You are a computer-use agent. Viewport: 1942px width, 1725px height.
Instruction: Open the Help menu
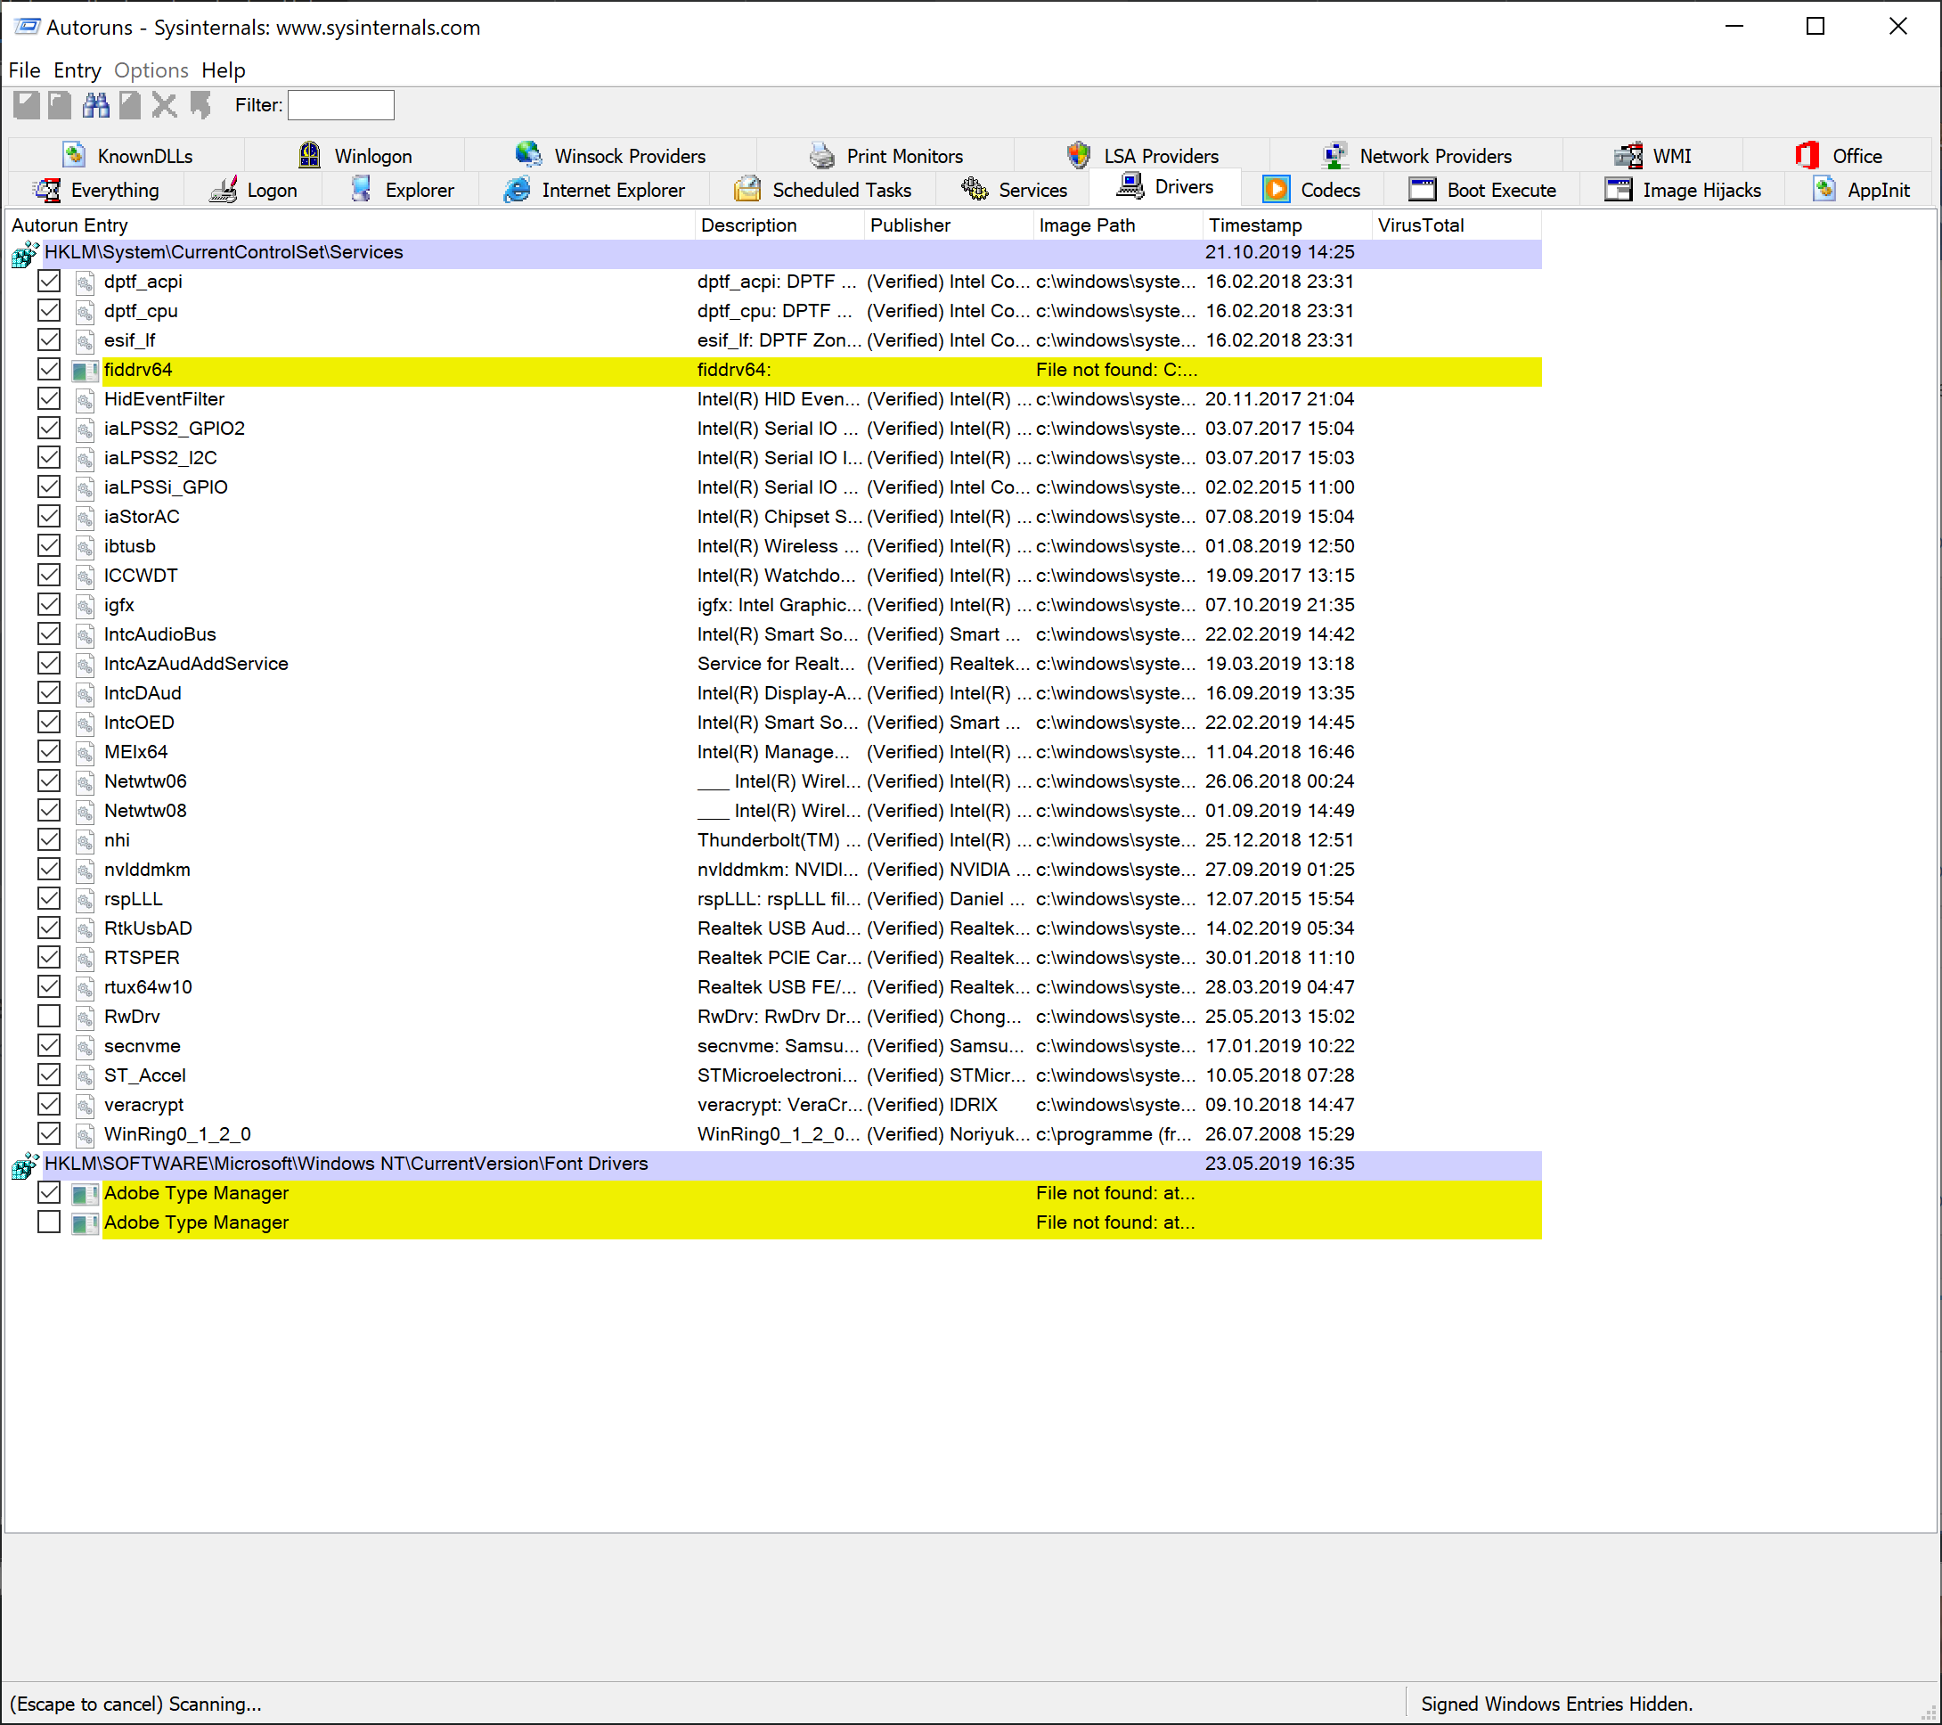pyautogui.click(x=224, y=70)
